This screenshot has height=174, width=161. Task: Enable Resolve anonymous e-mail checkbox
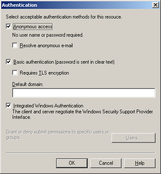point(15,46)
